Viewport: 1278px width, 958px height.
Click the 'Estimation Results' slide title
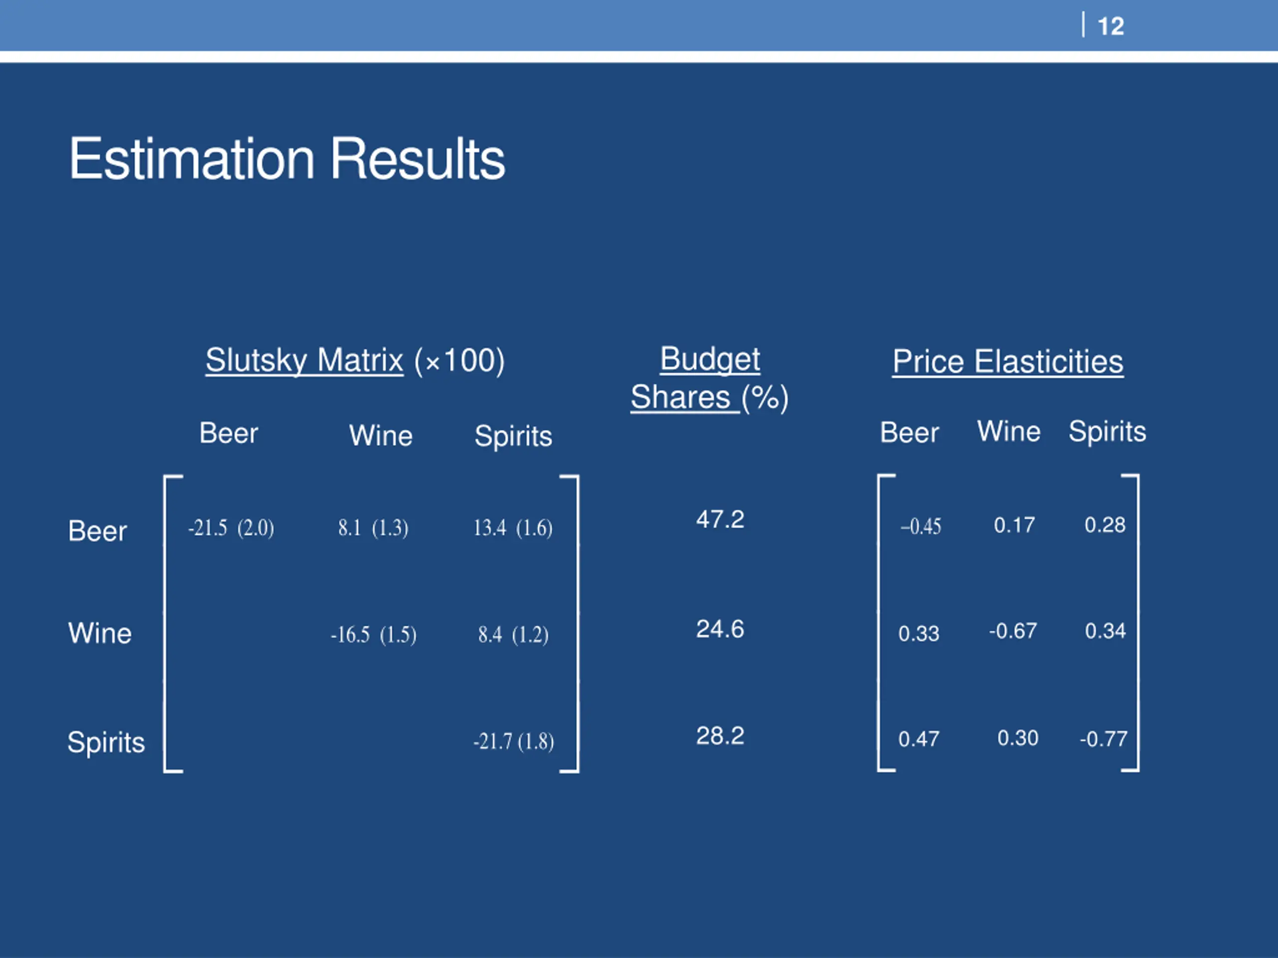[287, 159]
